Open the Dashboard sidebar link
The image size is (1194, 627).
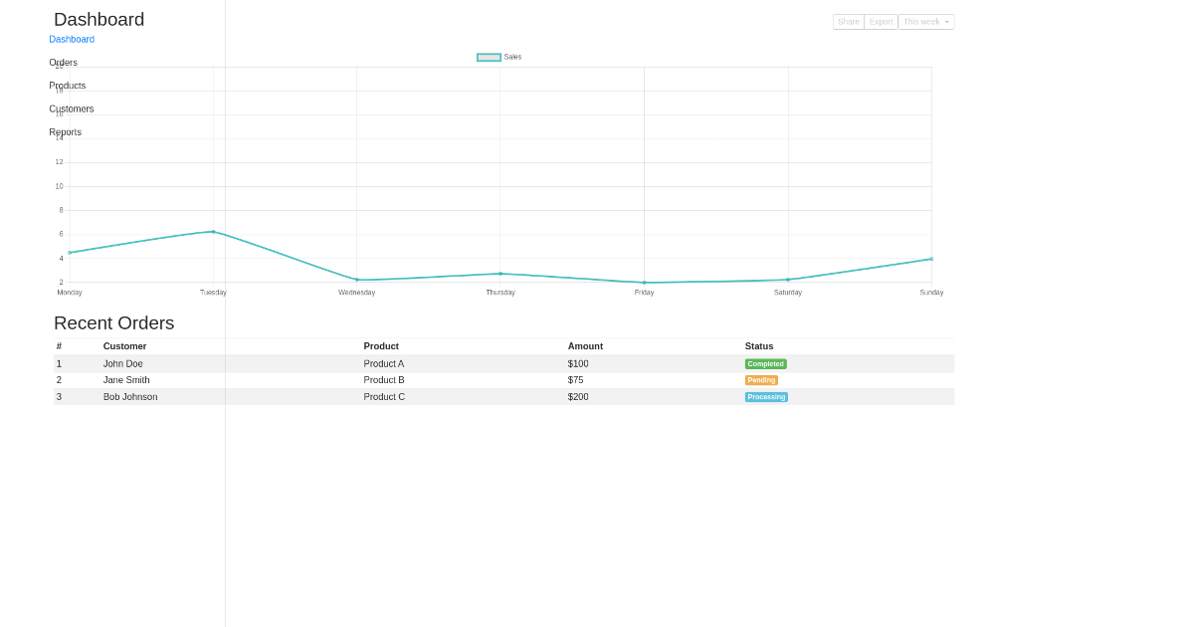pos(72,40)
